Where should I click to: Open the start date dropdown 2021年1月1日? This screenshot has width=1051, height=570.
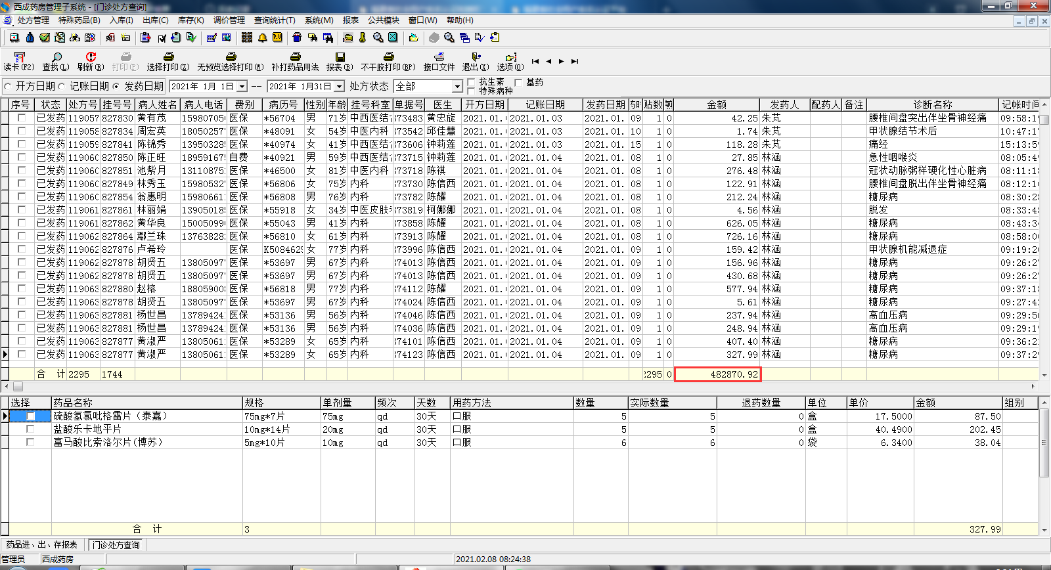click(x=242, y=87)
